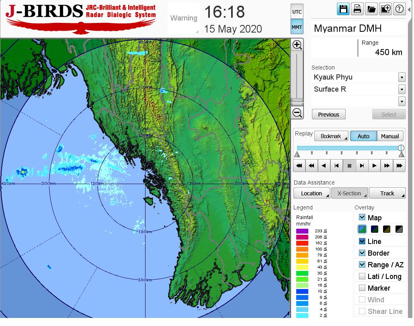Uncheck the Map overlay checkbox

[362, 217]
